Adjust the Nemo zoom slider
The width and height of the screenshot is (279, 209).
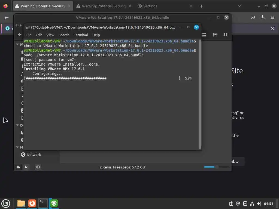(x=217, y=167)
